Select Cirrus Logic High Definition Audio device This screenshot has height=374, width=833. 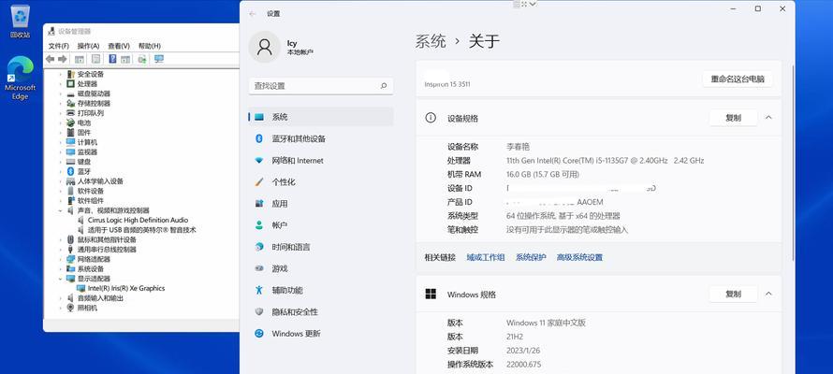tap(138, 220)
